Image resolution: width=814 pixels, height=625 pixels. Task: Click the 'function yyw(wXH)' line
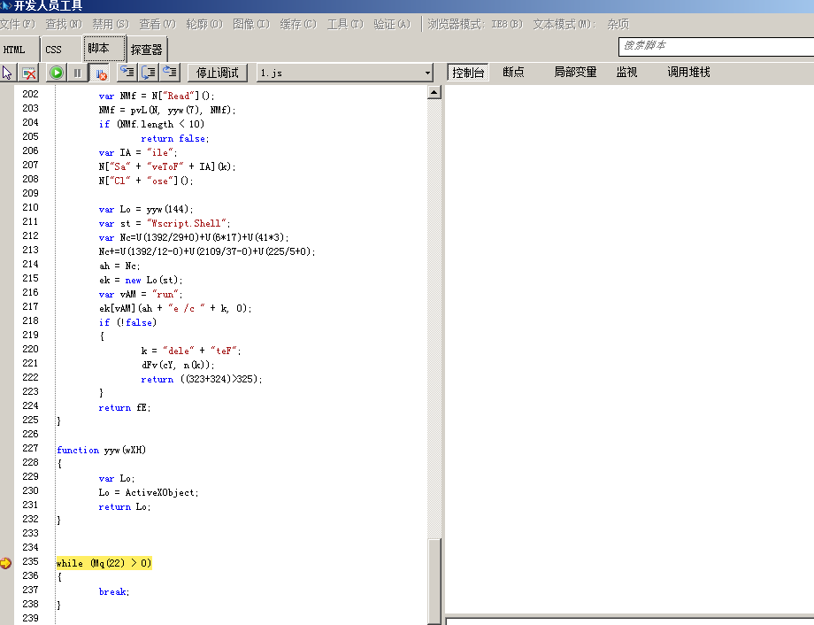coord(101,450)
